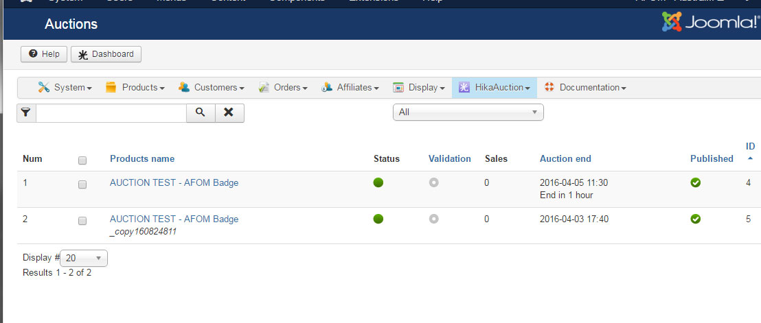Click the Affiliates icon

click(327, 87)
